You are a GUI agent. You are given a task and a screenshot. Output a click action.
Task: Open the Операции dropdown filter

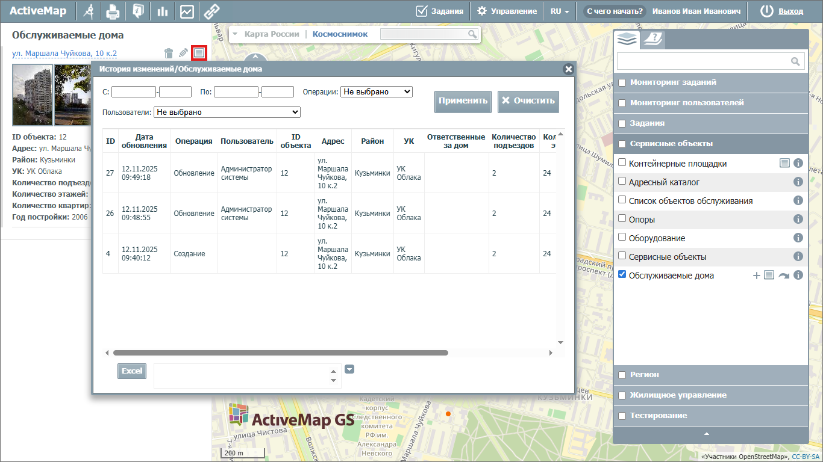[x=376, y=92]
